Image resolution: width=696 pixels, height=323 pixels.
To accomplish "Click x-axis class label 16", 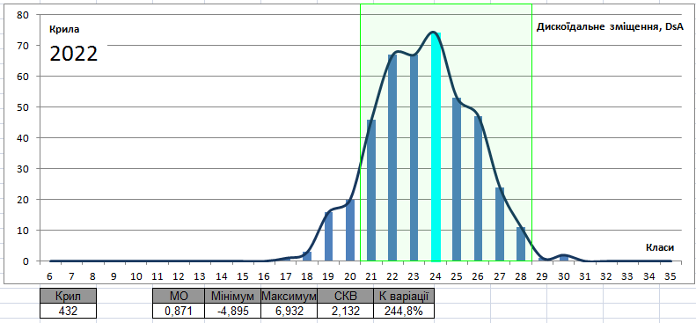I will [264, 276].
